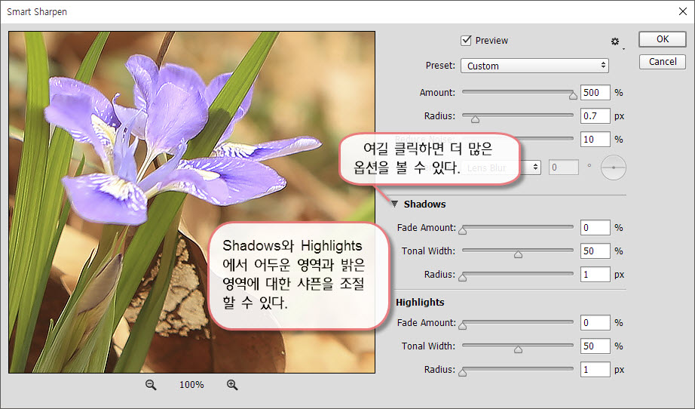
Task: Click the Smart Sharpen title text
Action: 37,12
